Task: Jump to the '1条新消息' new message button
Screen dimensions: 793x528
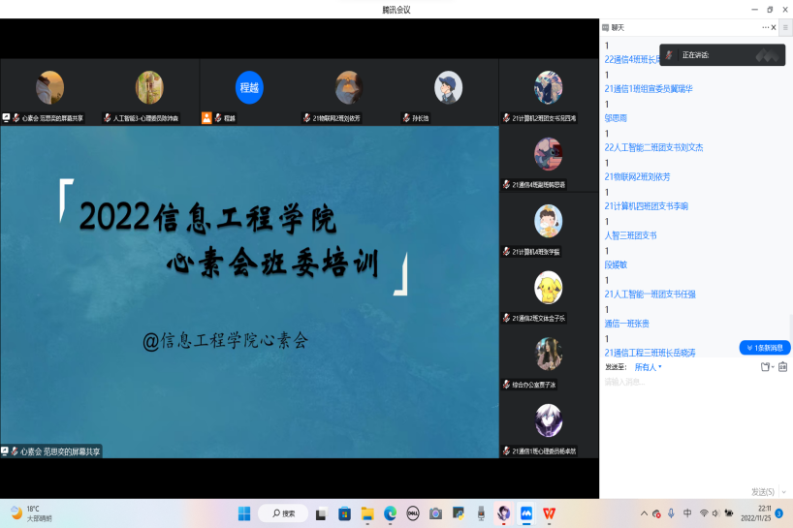Action: 765,347
